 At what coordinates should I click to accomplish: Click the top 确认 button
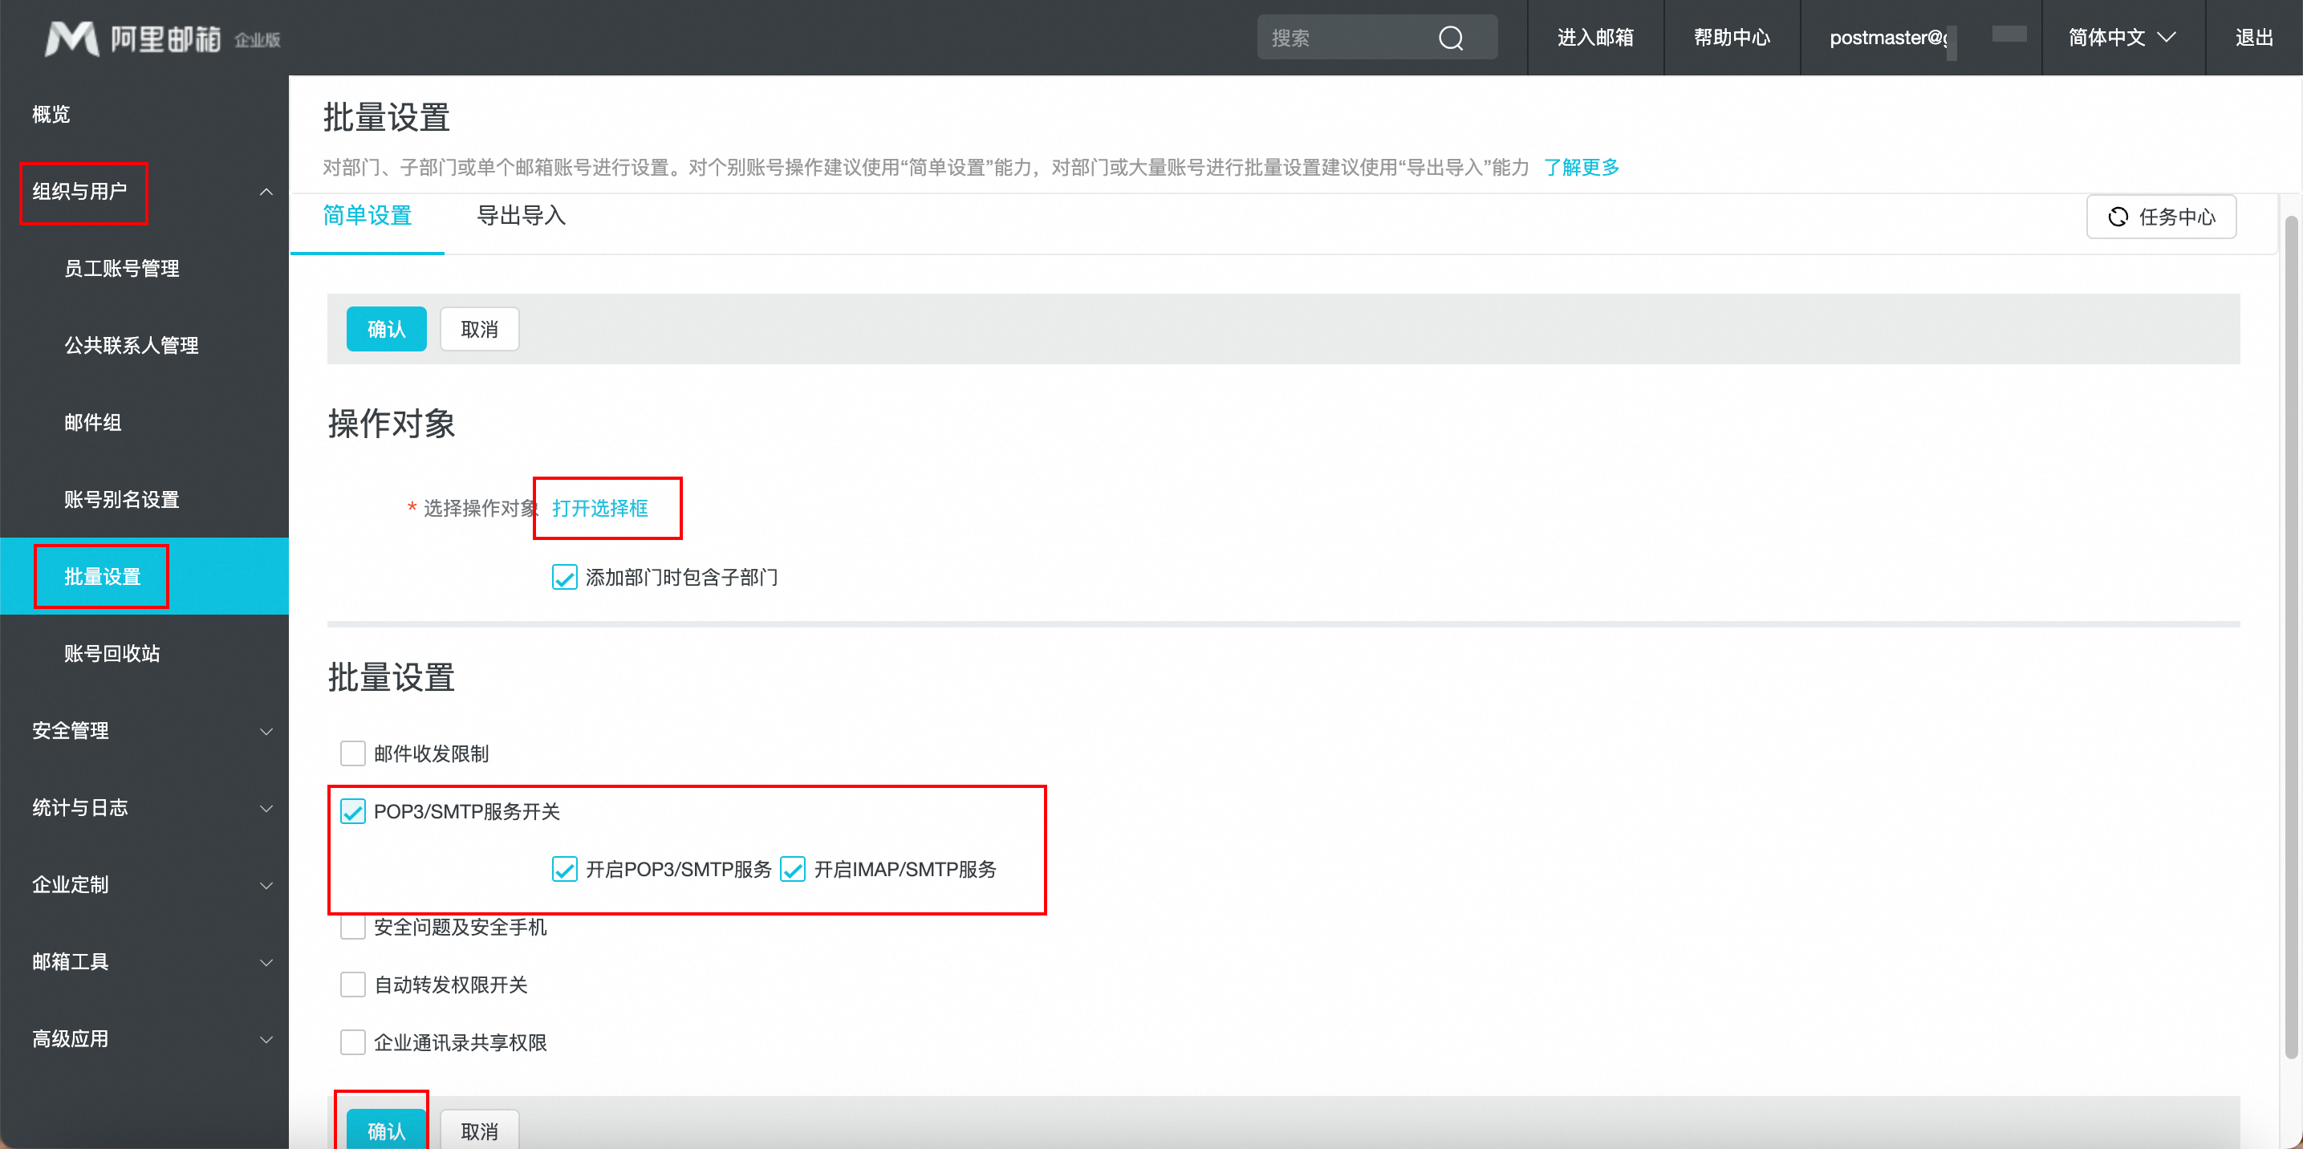point(386,329)
